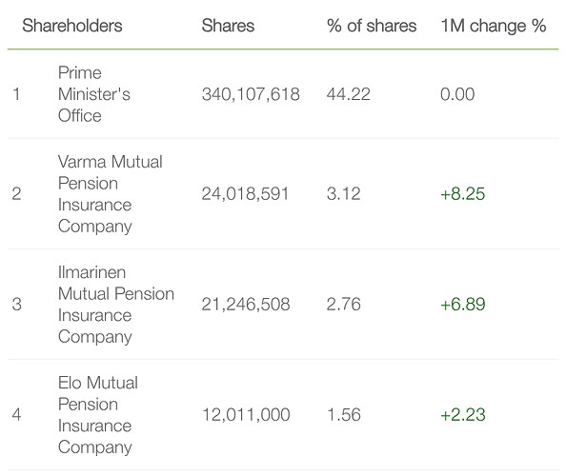Select the % of shares column header

point(372,26)
